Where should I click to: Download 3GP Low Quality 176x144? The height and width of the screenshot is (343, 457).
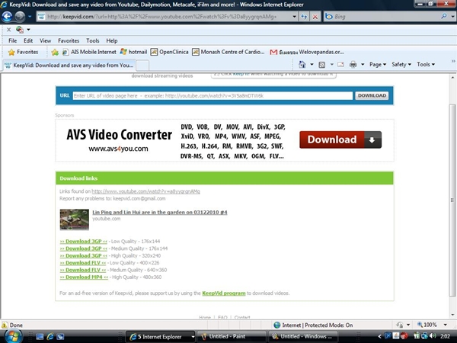tap(83, 241)
